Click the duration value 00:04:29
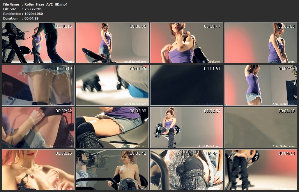Viewport: 299px width, 192px height. [31, 18]
